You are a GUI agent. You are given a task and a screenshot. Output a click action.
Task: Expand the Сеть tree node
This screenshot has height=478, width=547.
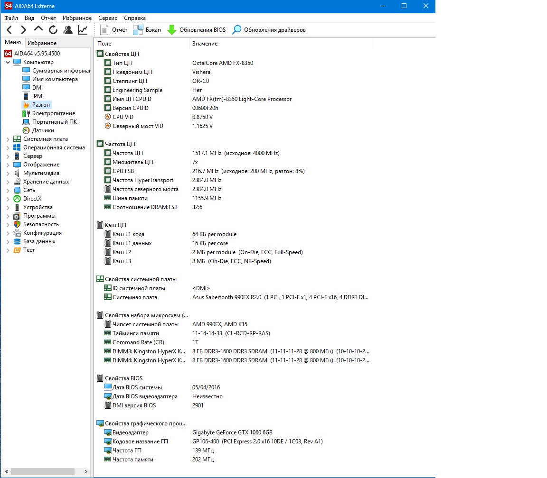tap(8, 190)
